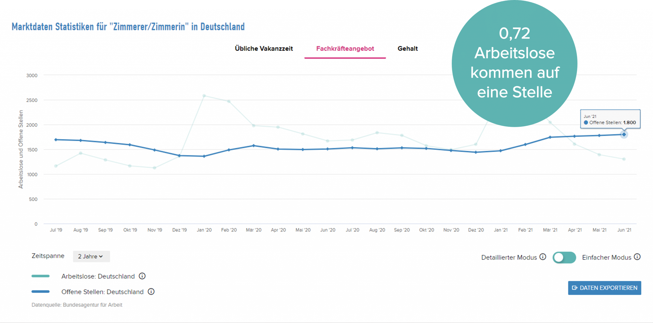Click info icon beside Arbeitslose: Deutschland
The height and width of the screenshot is (323, 653).
click(x=142, y=276)
